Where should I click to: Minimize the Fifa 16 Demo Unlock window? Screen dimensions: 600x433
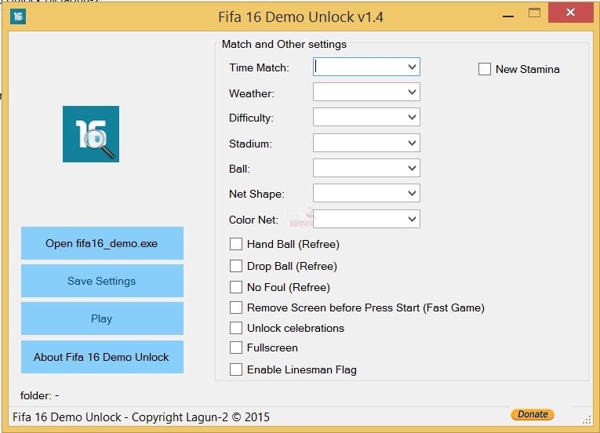point(508,16)
